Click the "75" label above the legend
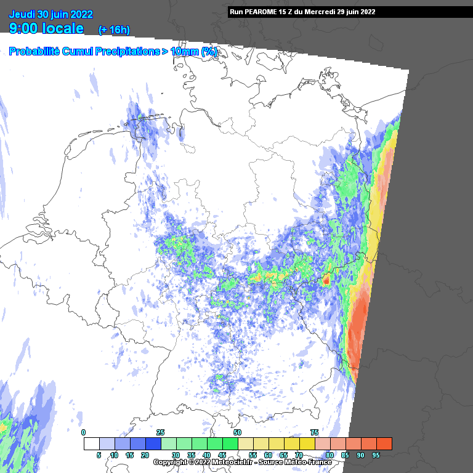The height and width of the screenshot is (473, 473). [x=314, y=432]
